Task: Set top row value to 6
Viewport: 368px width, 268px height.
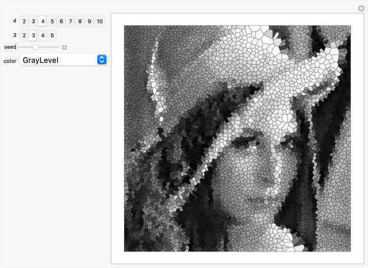Action: 61,22
